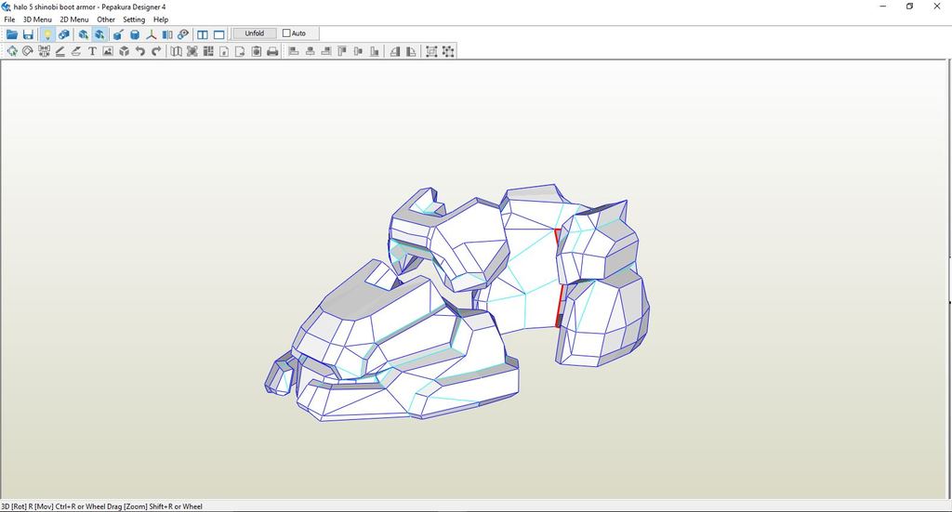Open the Help menu
The image size is (952, 512).
coord(161,20)
